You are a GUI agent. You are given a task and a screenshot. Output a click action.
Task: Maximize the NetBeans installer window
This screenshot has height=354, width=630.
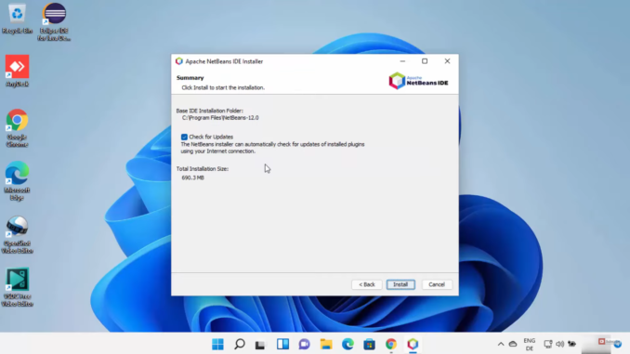pyautogui.click(x=425, y=61)
